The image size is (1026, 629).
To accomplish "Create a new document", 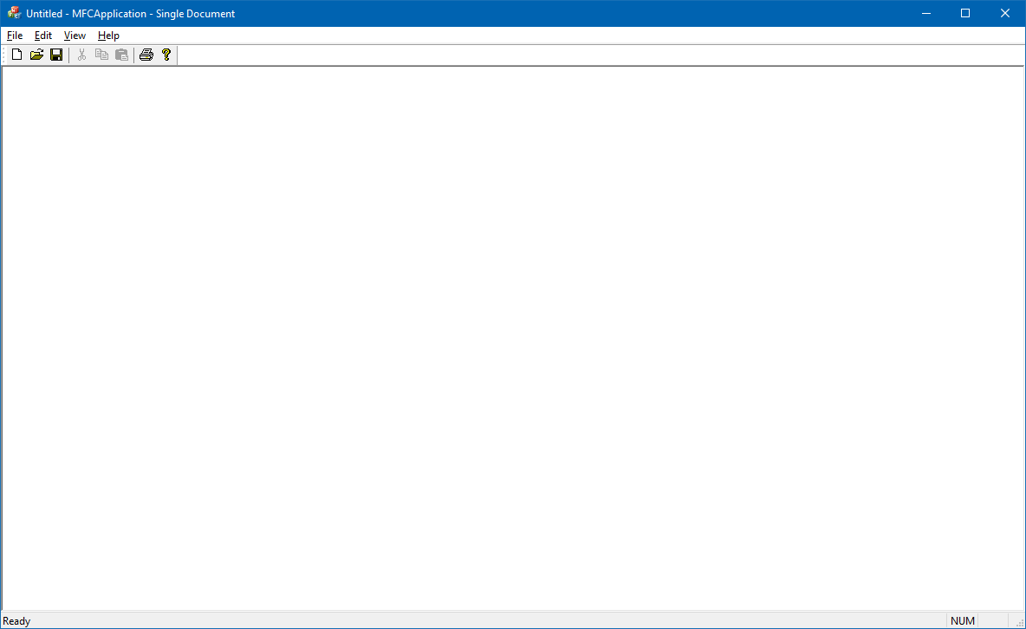I will click(x=16, y=54).
